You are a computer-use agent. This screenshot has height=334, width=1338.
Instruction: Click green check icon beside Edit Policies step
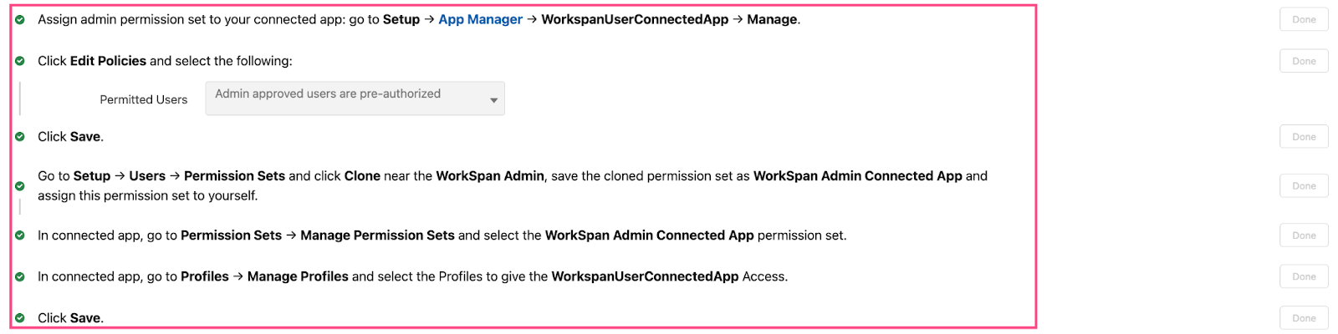[x=20, y=61]
